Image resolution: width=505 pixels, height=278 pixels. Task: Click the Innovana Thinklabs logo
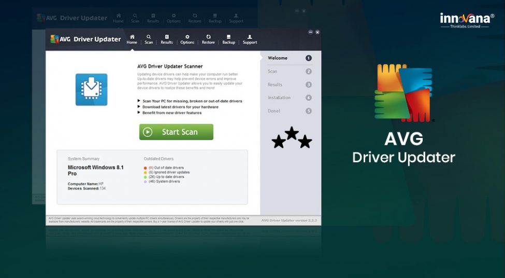[467, 20]
